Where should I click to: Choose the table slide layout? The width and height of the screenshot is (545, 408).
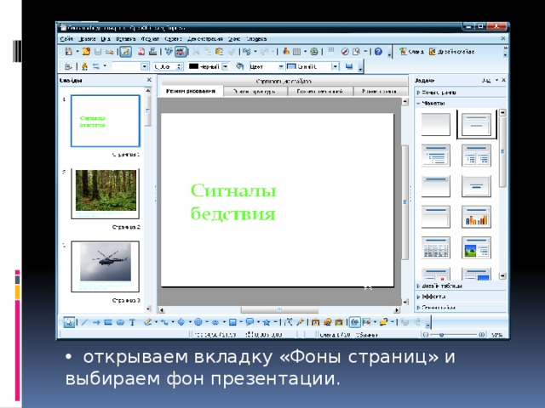coord(435,247)
